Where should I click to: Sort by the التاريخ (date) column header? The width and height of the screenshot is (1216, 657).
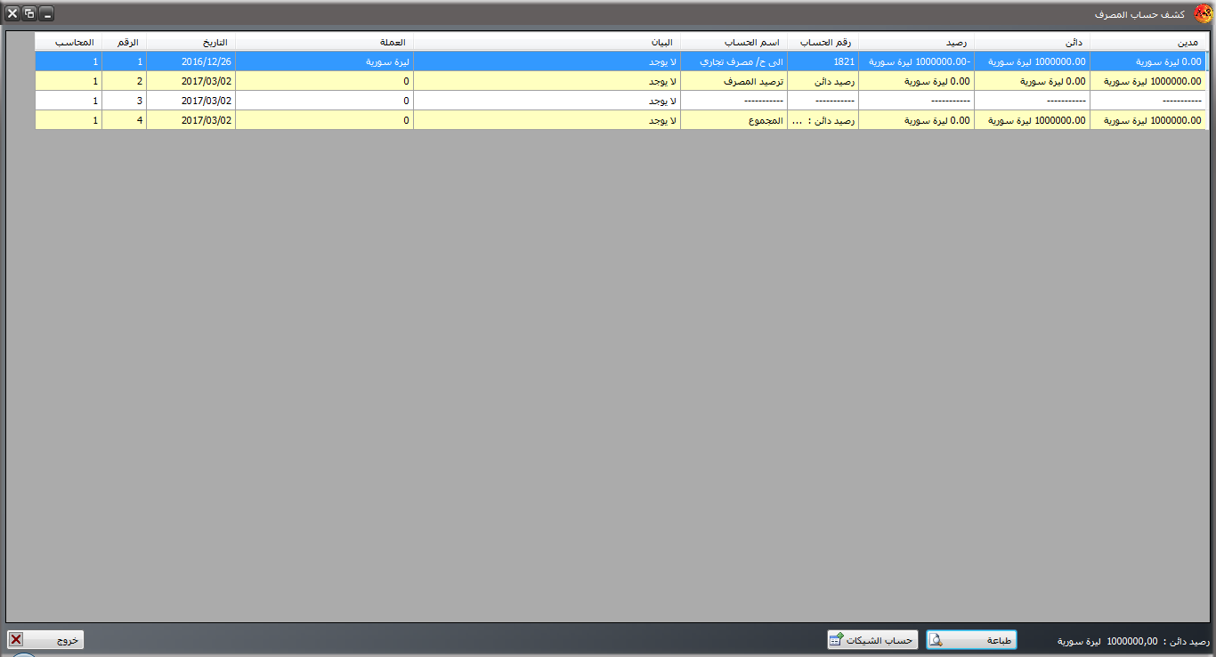pos(191,42)
